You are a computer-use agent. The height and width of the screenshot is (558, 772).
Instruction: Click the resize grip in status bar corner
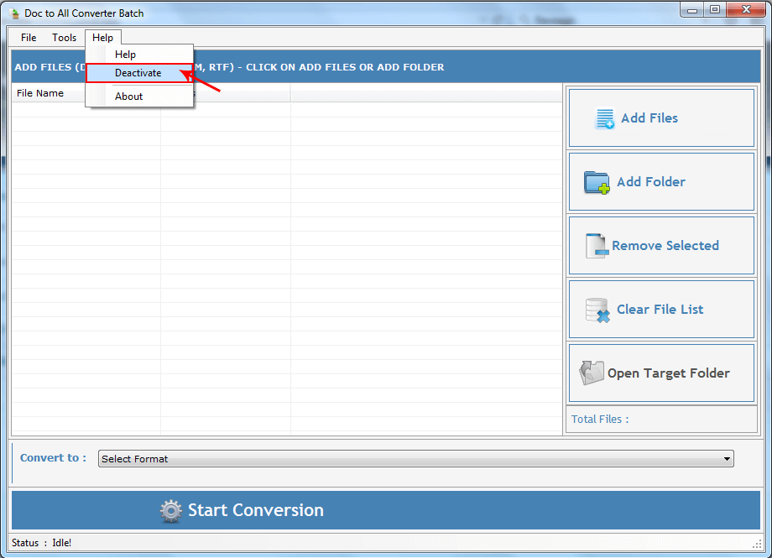[757, 545]
